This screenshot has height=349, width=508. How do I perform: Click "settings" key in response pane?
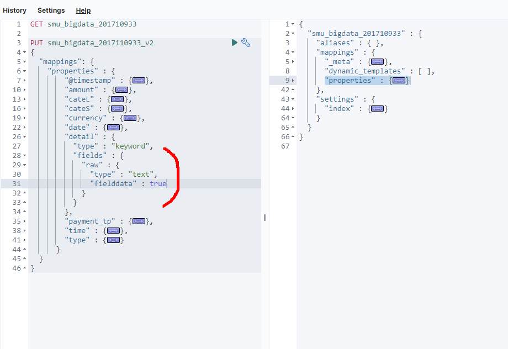(x=337, y=99)
